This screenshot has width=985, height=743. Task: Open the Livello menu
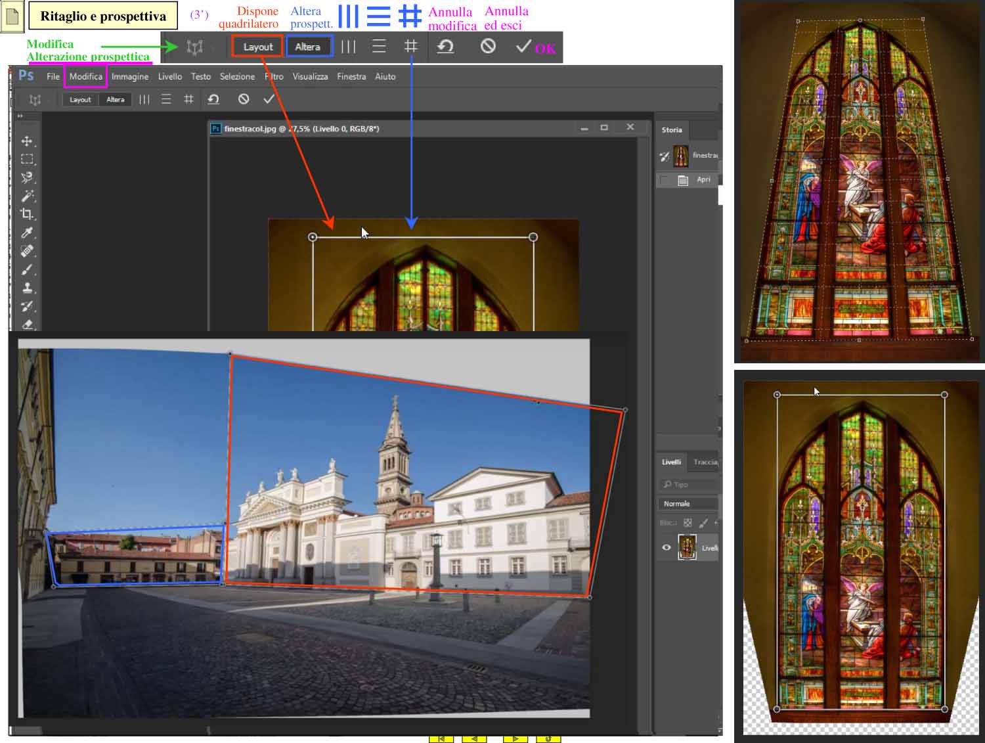(170, 76)
